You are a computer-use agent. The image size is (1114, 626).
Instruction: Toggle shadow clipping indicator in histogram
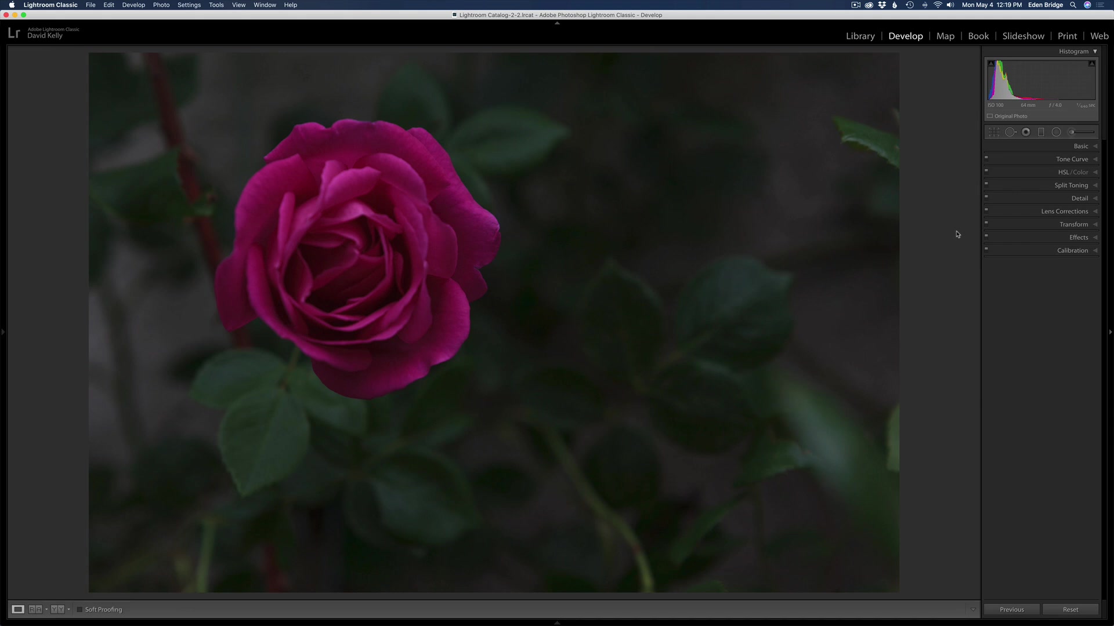[991, 63]
